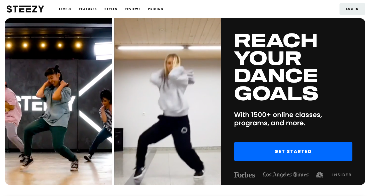Open the Styles menu item
The width and height of the screenshot is (371, 196).
click(111, 9)
